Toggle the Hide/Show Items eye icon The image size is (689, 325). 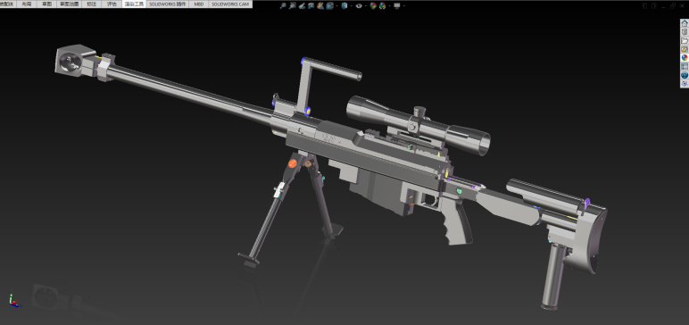359,5
